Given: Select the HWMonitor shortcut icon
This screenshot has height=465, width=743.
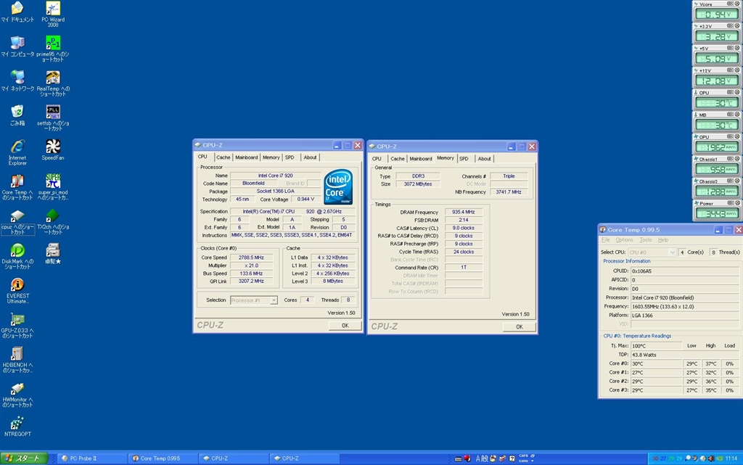Looking at the screenshot, I should click(17, 389).
